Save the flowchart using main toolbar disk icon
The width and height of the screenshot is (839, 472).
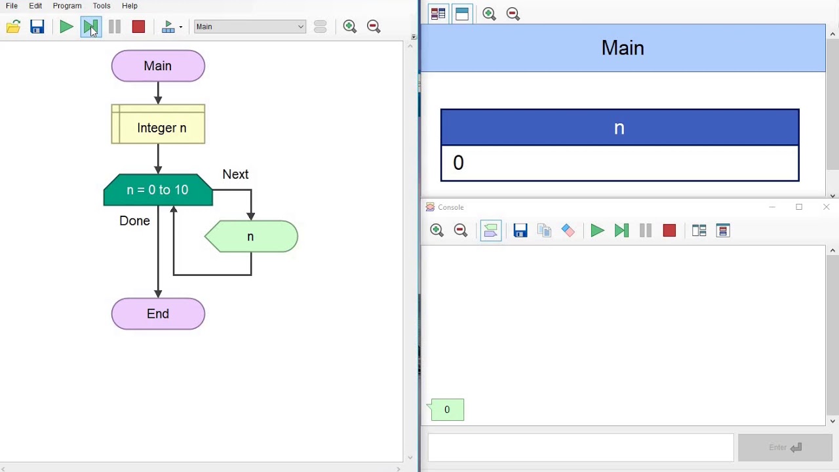(x=37, y=27)
